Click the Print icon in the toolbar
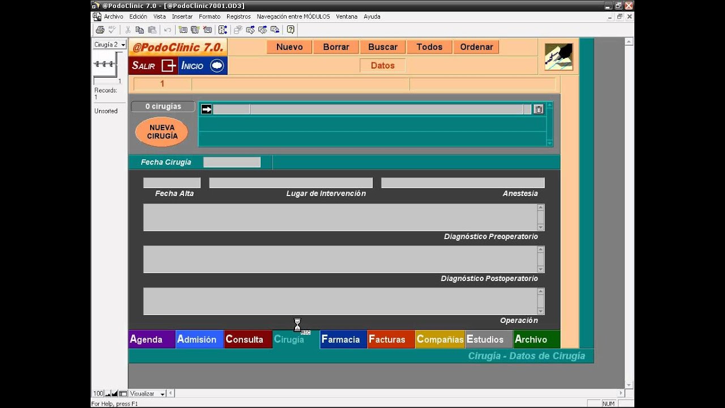Image resolution: width=725 pixels, height=408 pixels. coord(100,30)
